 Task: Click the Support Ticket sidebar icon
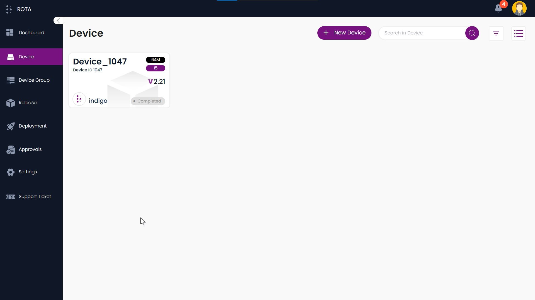click(11, 197)
